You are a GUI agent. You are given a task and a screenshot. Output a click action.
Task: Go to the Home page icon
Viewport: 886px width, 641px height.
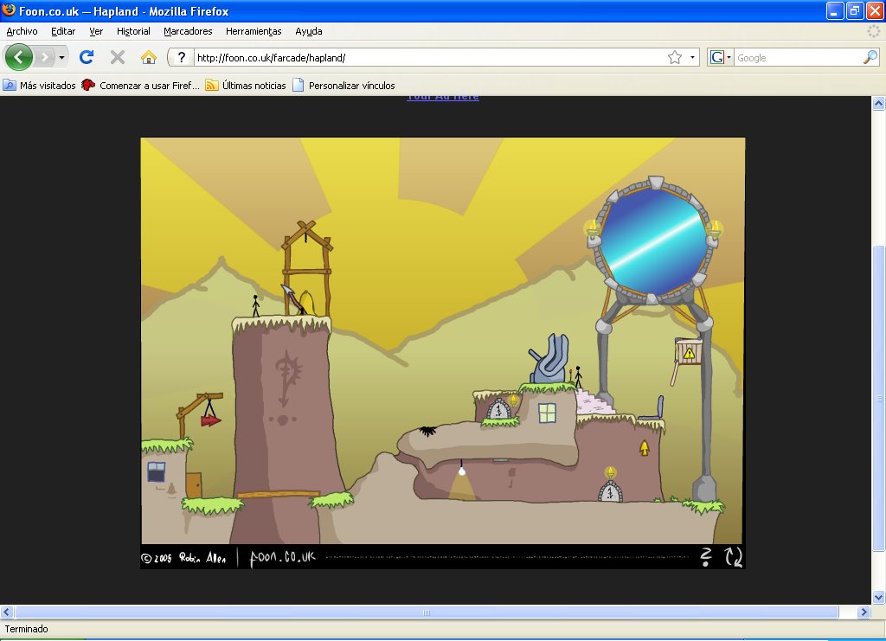point(149,58)
